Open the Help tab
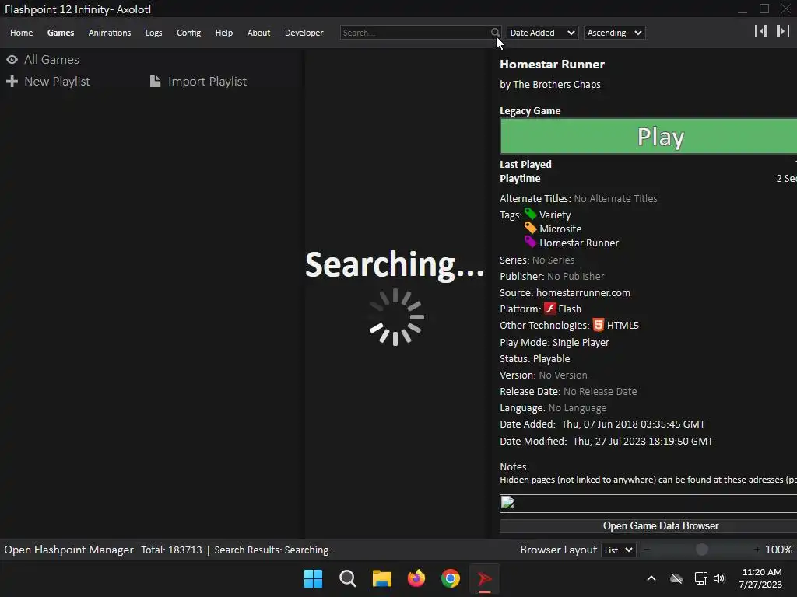The width and height of the screenshot is (797, 597). tap(223, 33)
